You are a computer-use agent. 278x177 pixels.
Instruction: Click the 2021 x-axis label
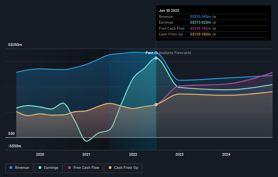coord(86,154)
